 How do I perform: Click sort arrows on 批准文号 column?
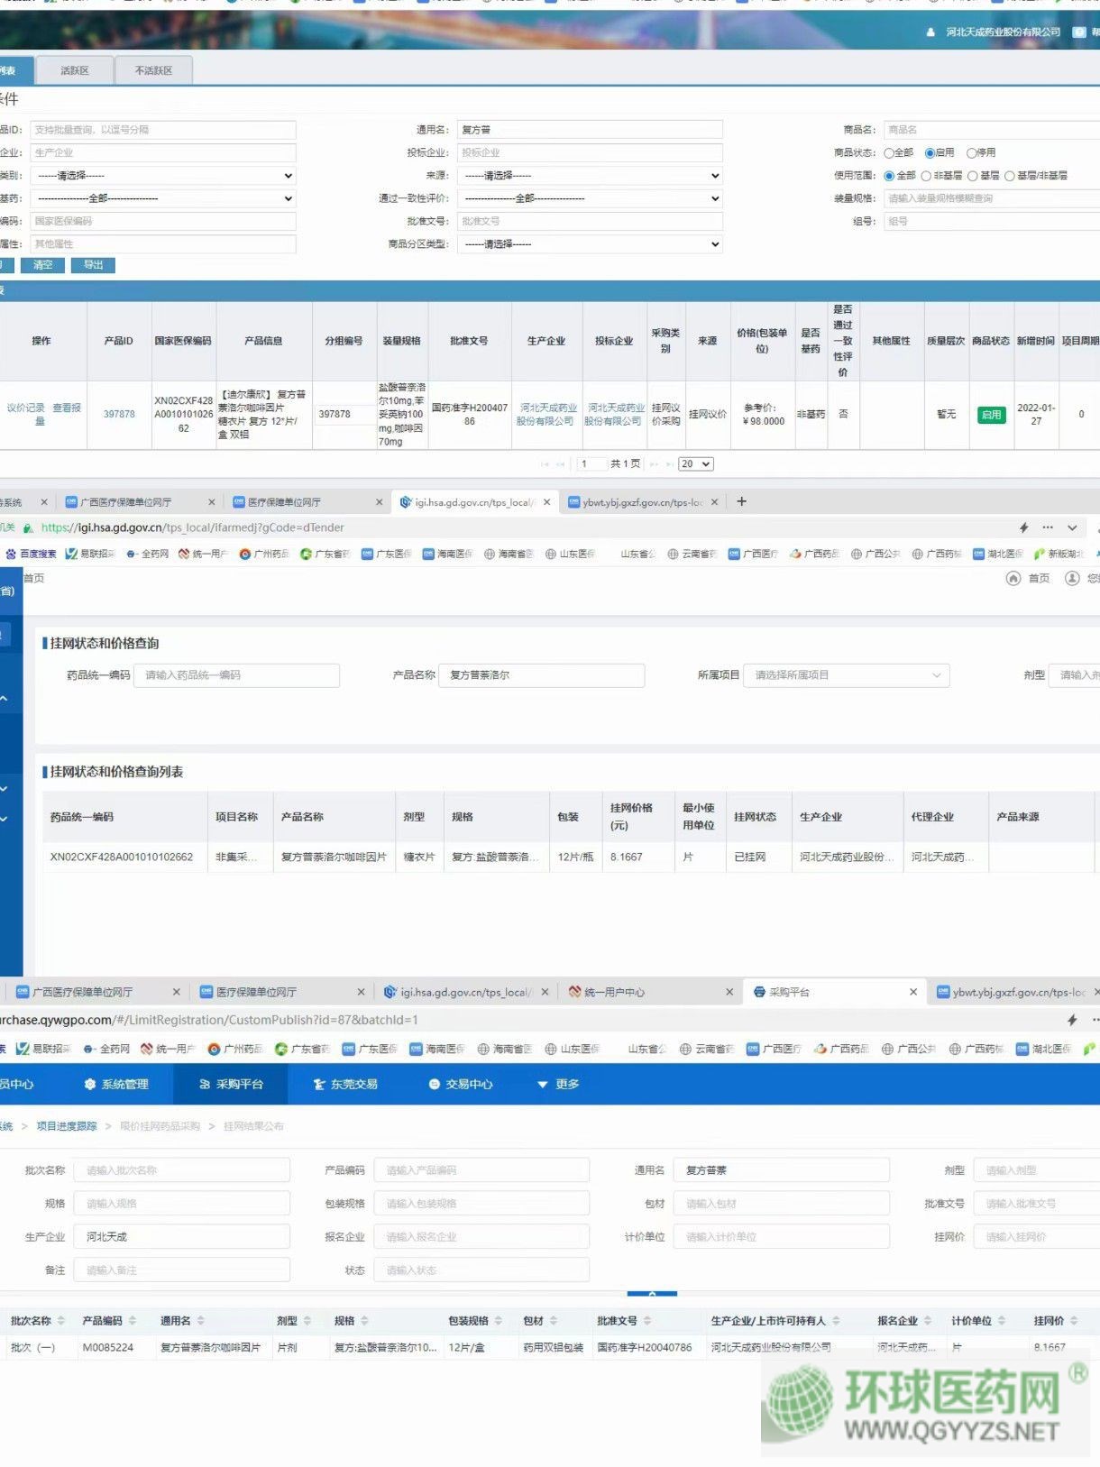coord(647,1321)
